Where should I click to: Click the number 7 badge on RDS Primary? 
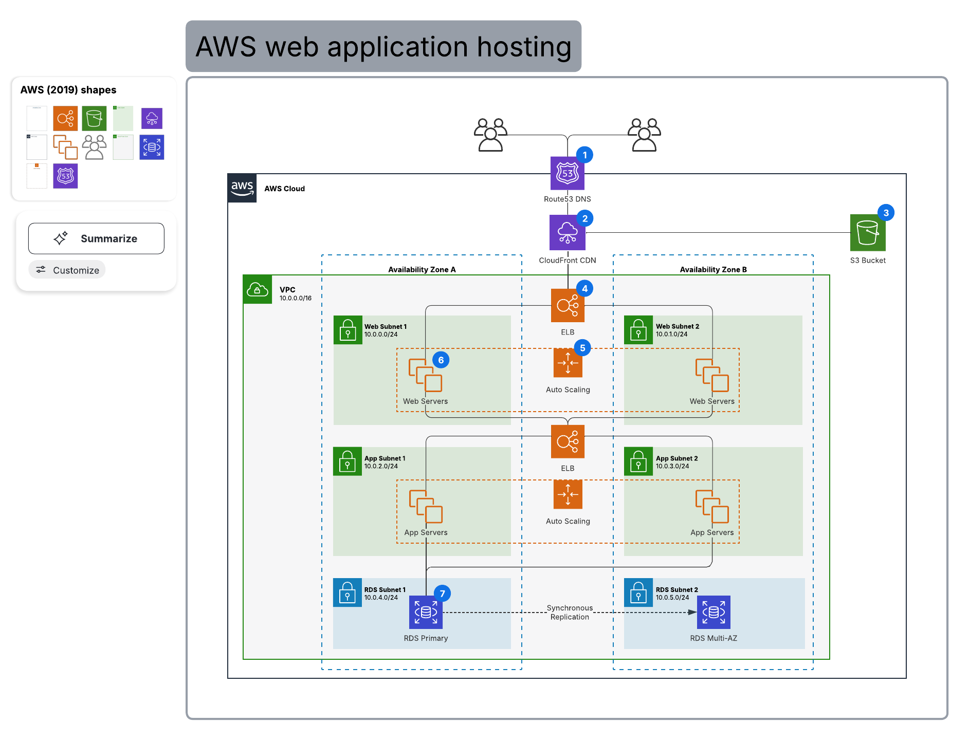coord(442,594)
